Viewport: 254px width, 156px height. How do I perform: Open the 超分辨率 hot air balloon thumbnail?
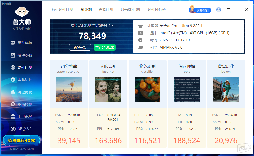[x=69, y=90]
